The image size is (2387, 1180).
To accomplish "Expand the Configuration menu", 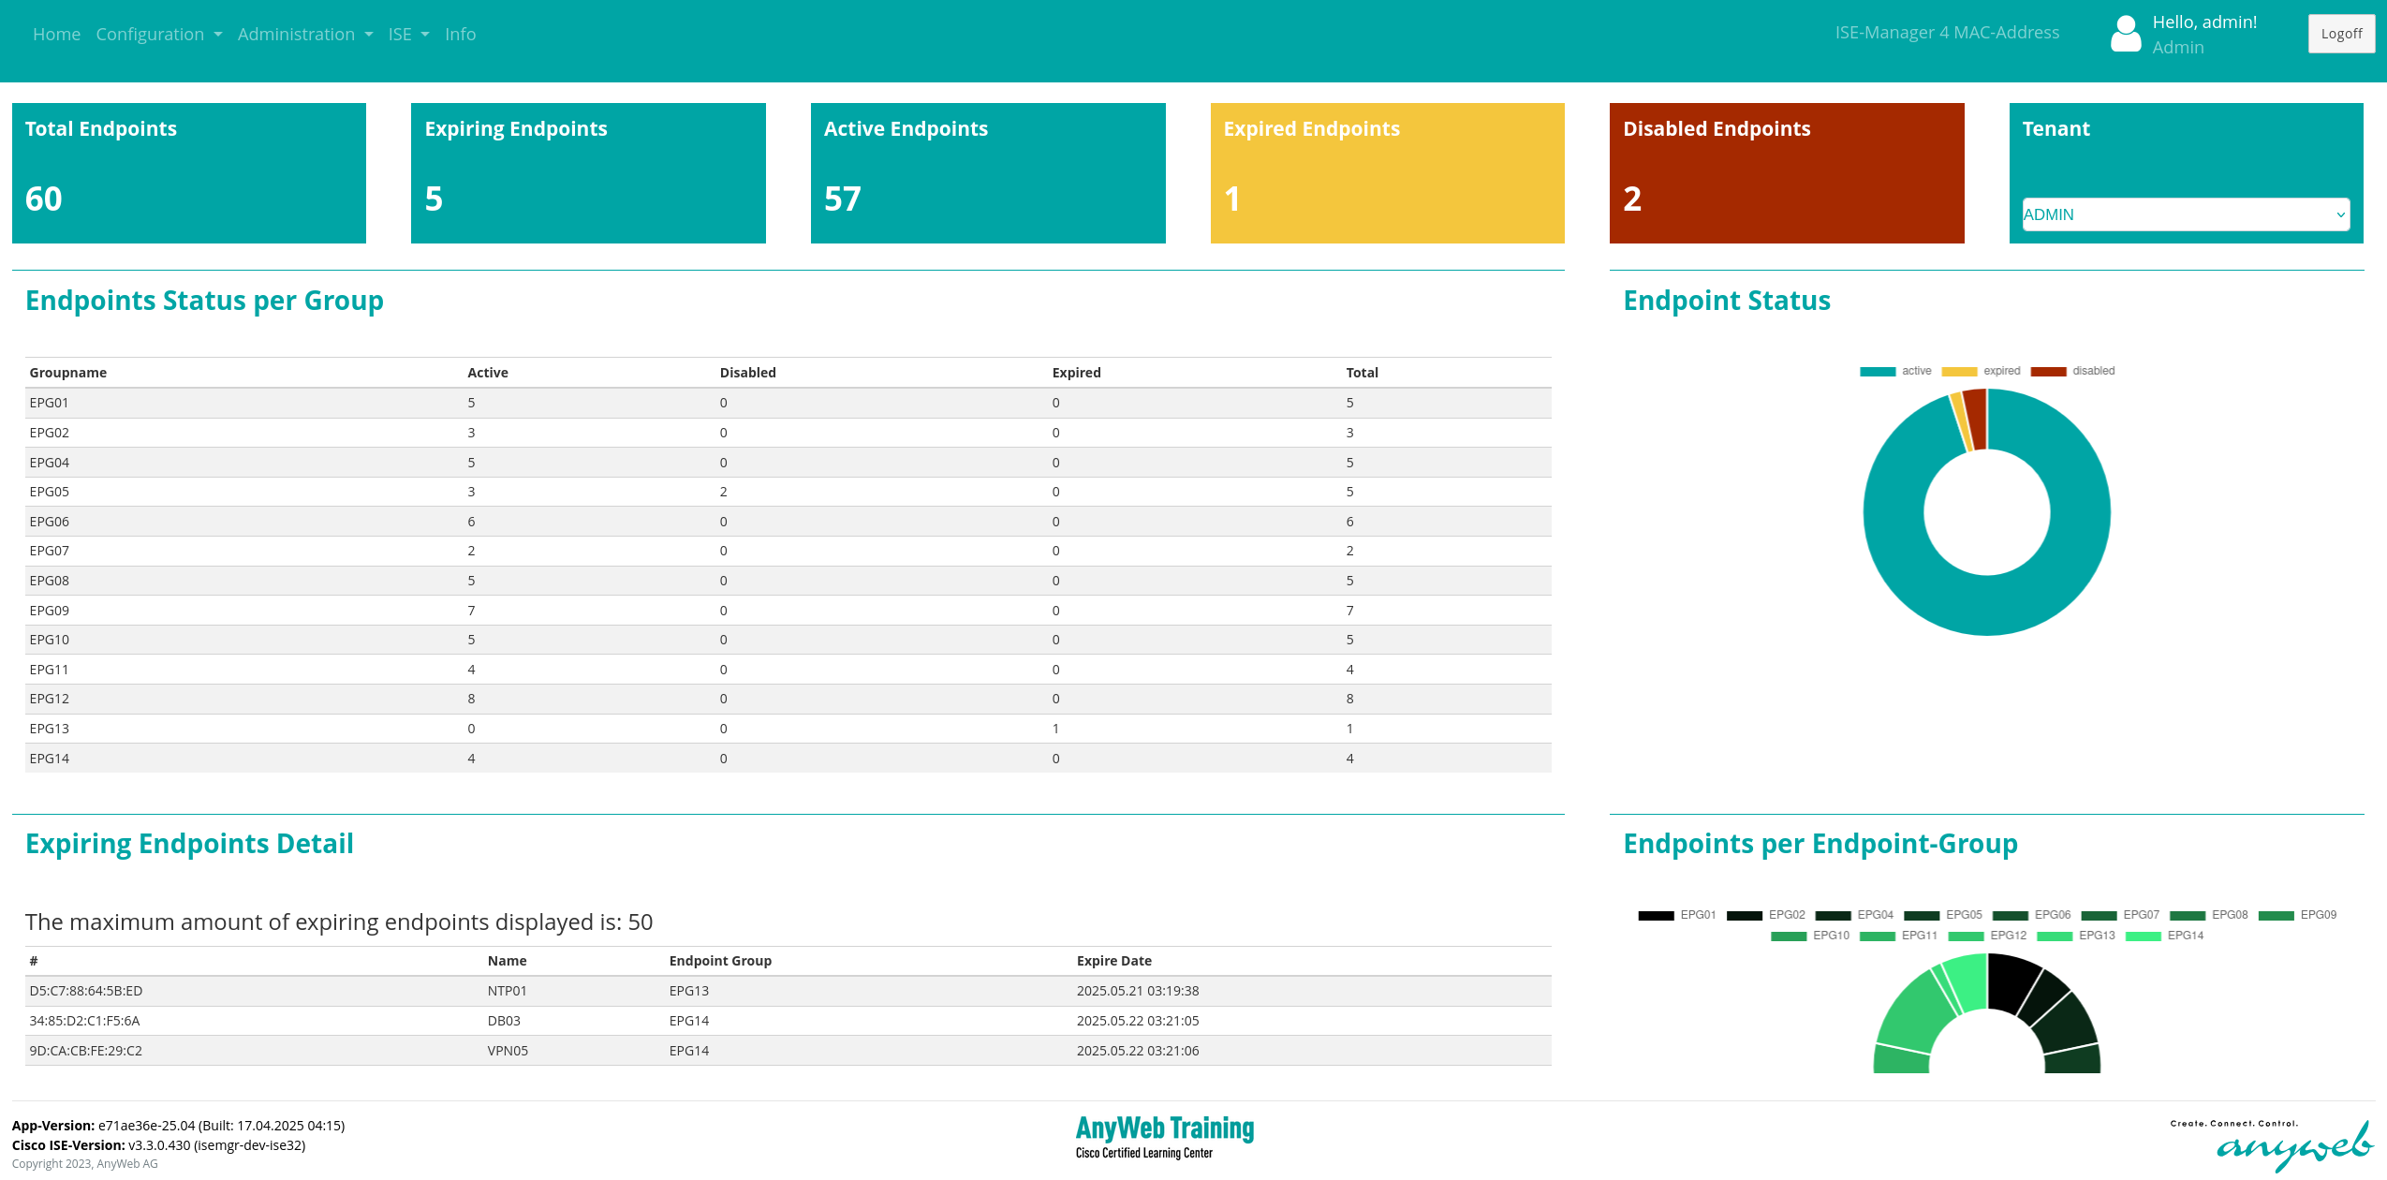I will [x=158, y=35].
